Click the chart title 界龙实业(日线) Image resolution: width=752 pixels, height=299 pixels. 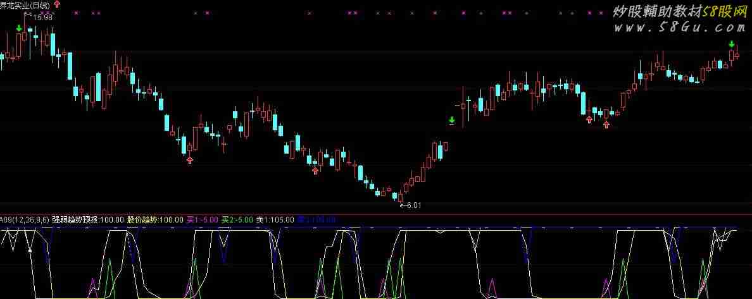coord(25,5)
